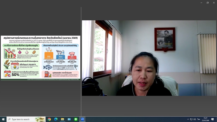Open the Windows Start menu
The height and width of the screenshot is (122, 217).
tap(3, 119)
